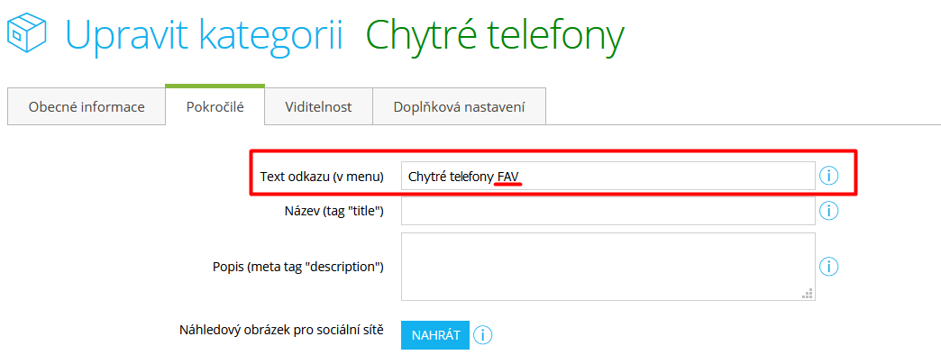
Task: Open the Viditelnost tab
Action: 319,107
